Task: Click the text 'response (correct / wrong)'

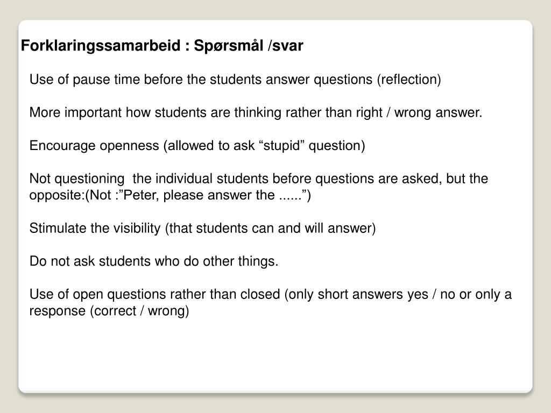Action: pos(109,311)
